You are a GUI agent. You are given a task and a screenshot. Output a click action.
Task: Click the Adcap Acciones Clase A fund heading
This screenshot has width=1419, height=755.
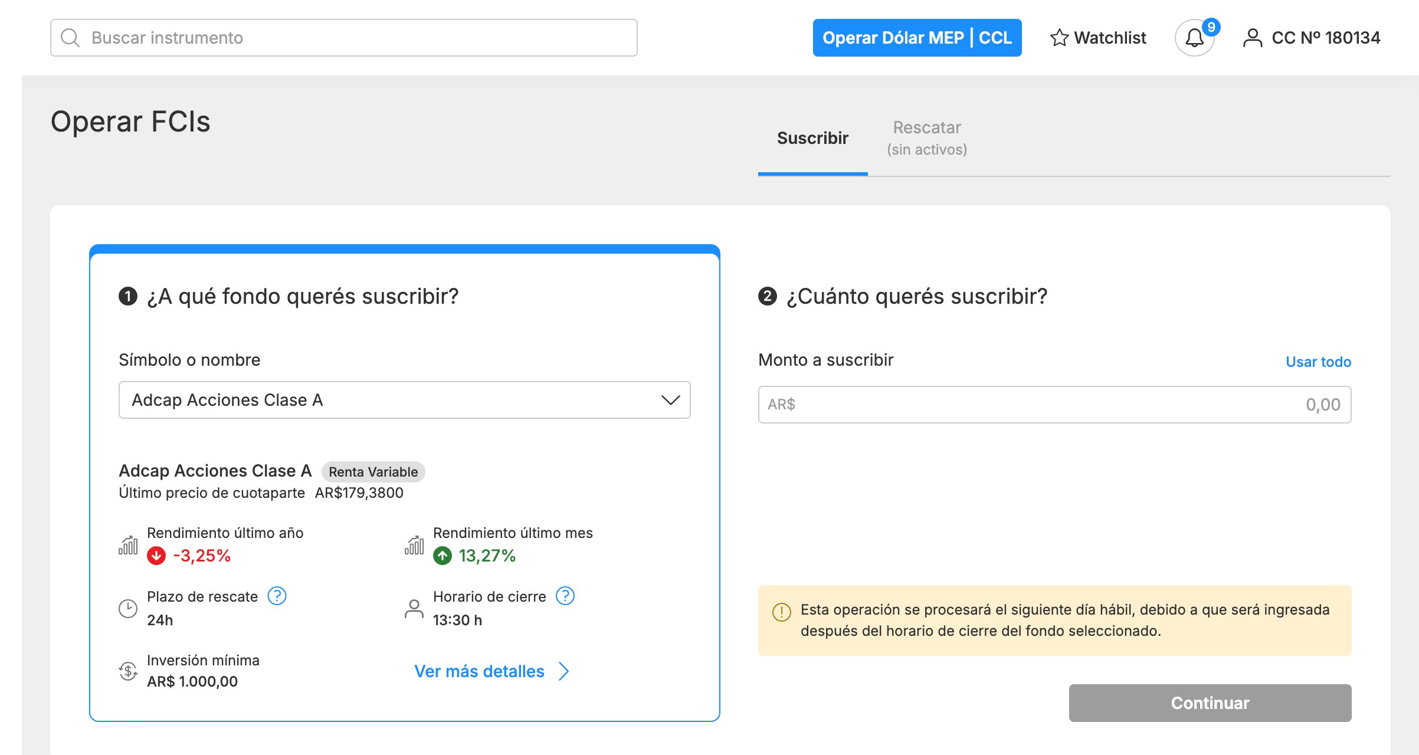pyautogui.click(x=215, y=471)
